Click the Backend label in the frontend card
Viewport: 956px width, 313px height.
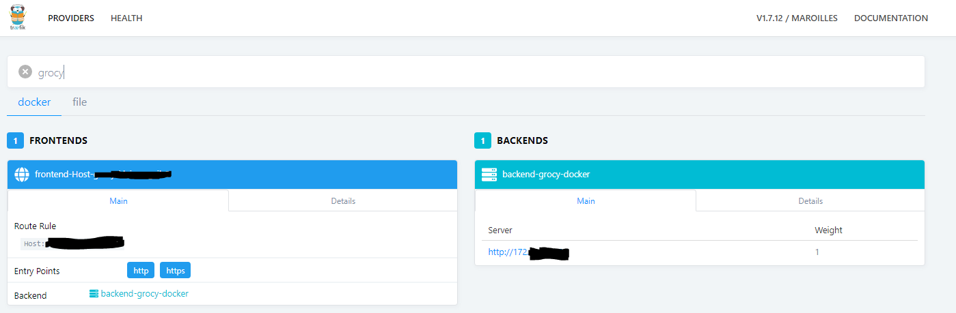(x=31, y=296)
